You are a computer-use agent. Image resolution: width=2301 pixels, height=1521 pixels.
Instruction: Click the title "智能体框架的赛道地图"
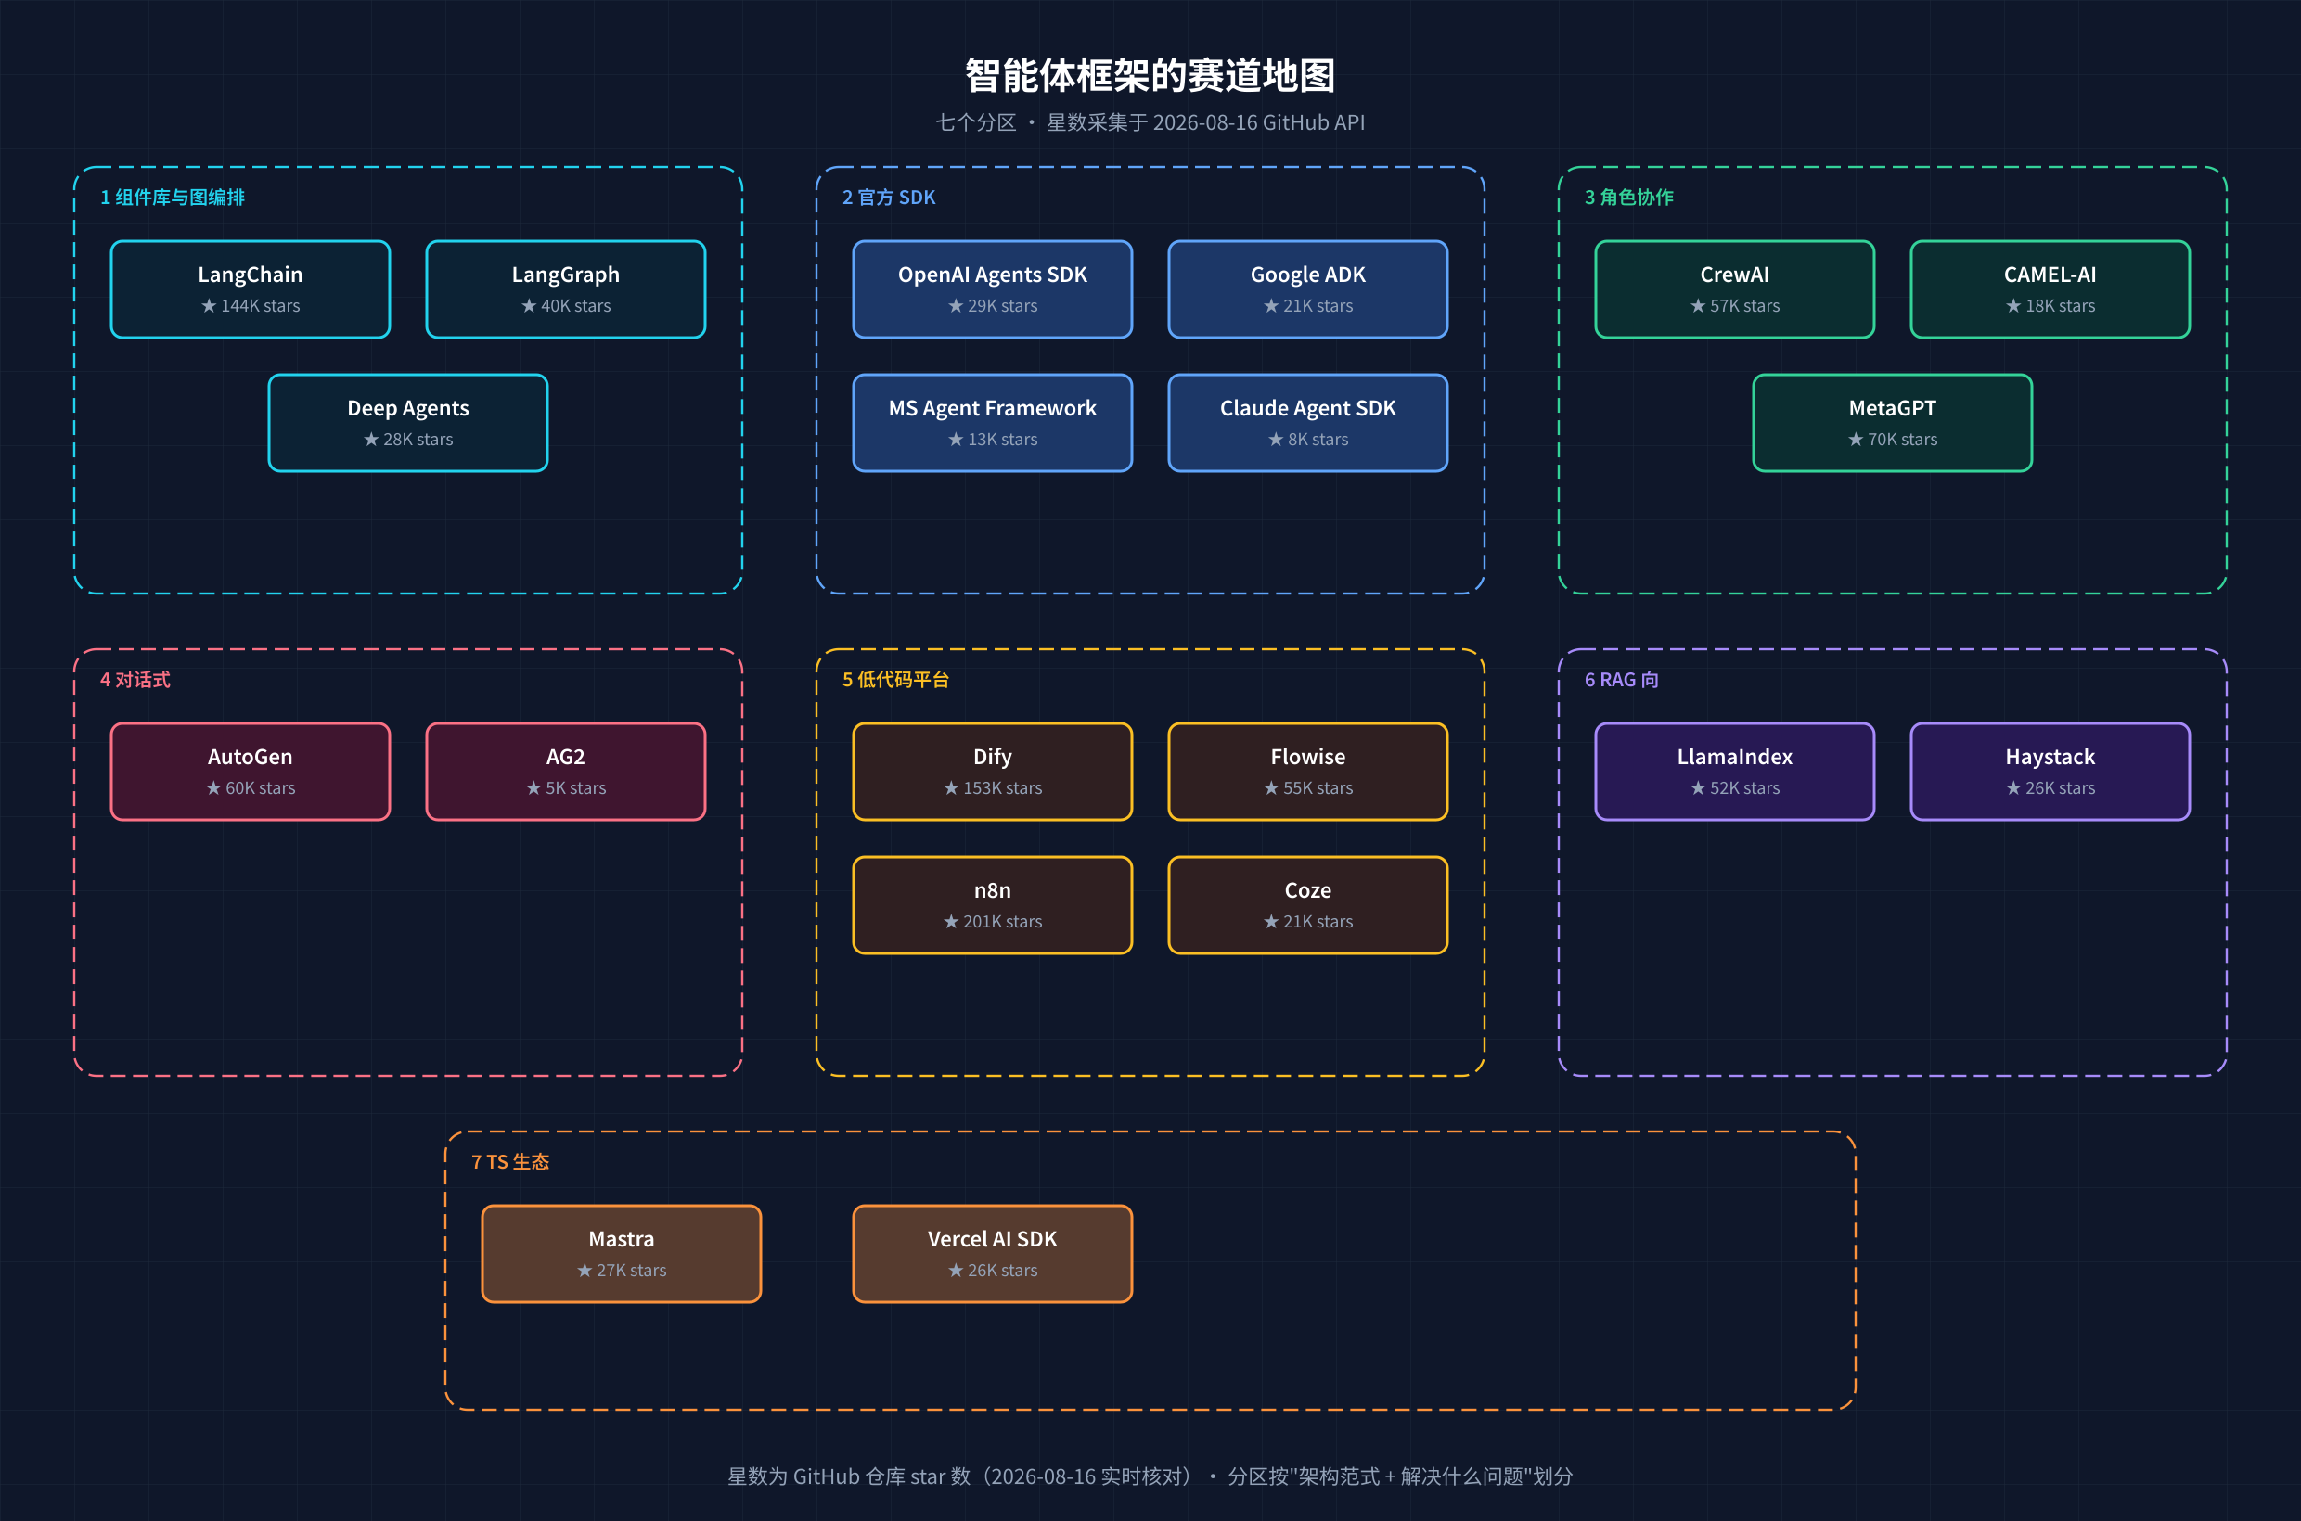[1150, 76]
